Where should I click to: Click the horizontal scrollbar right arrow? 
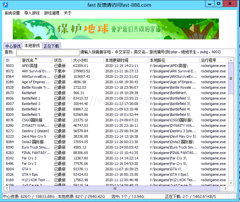225,188
